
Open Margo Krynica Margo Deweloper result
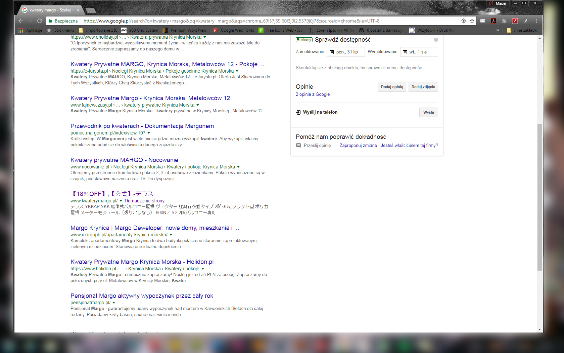coord(155,228)
